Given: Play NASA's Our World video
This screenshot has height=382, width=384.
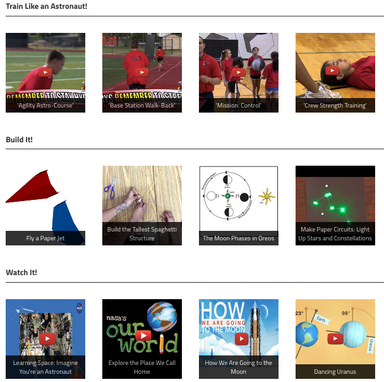Looking at the screenshot, I should coord(143,335).
